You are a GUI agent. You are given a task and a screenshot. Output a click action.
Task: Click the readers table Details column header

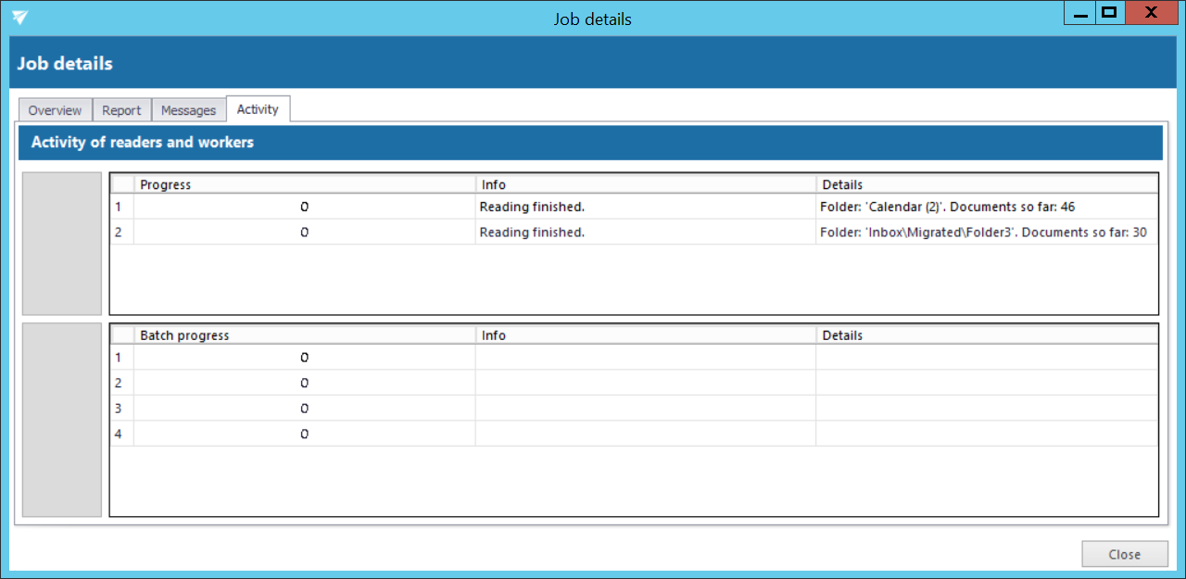(986, 184)
